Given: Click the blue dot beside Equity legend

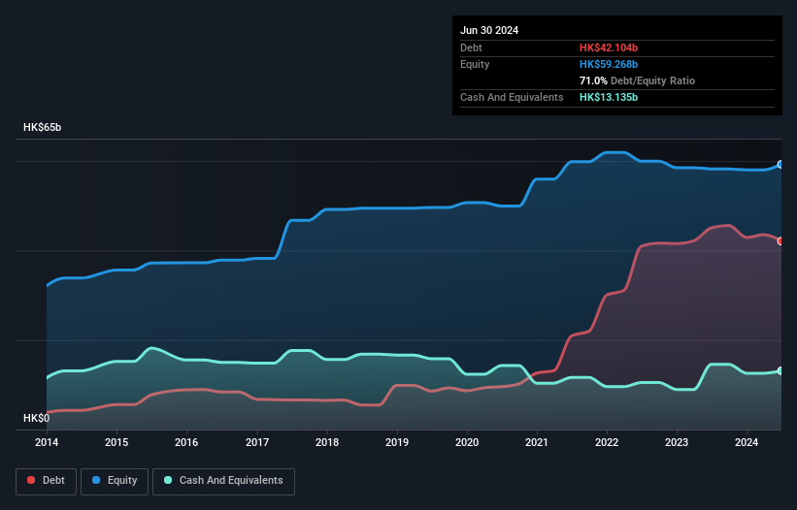Looking at the screenshot, I should click(x=97, y=481).
